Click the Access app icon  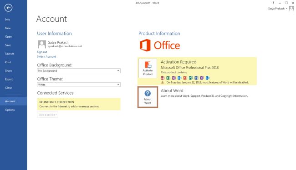pos(163,78)
